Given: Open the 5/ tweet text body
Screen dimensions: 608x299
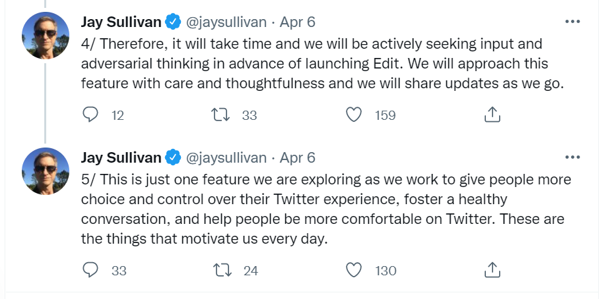Looking at the screenshot, I should tap(326, 209).
